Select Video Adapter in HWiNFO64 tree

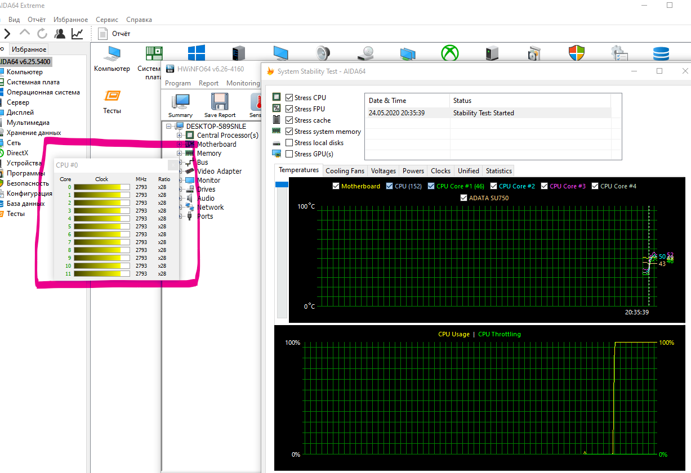coord(219,172)
